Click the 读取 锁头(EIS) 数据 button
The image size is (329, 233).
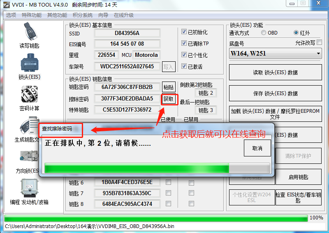click(275, 72)
